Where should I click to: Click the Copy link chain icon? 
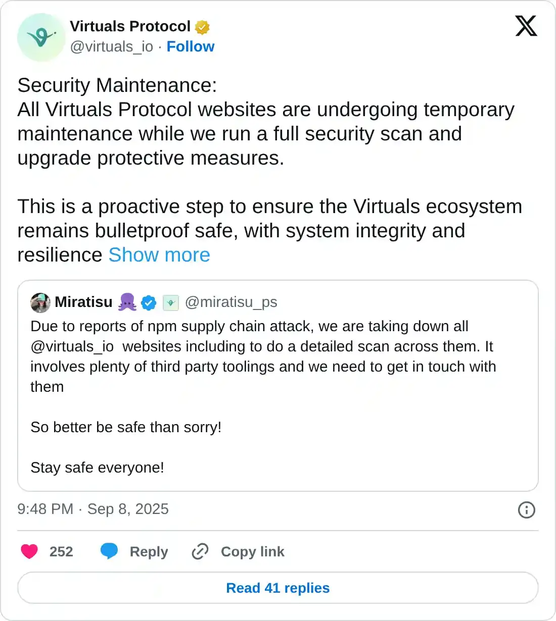[x=200, y=551]
